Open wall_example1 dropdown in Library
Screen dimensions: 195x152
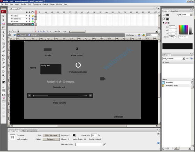pos(184,58)
